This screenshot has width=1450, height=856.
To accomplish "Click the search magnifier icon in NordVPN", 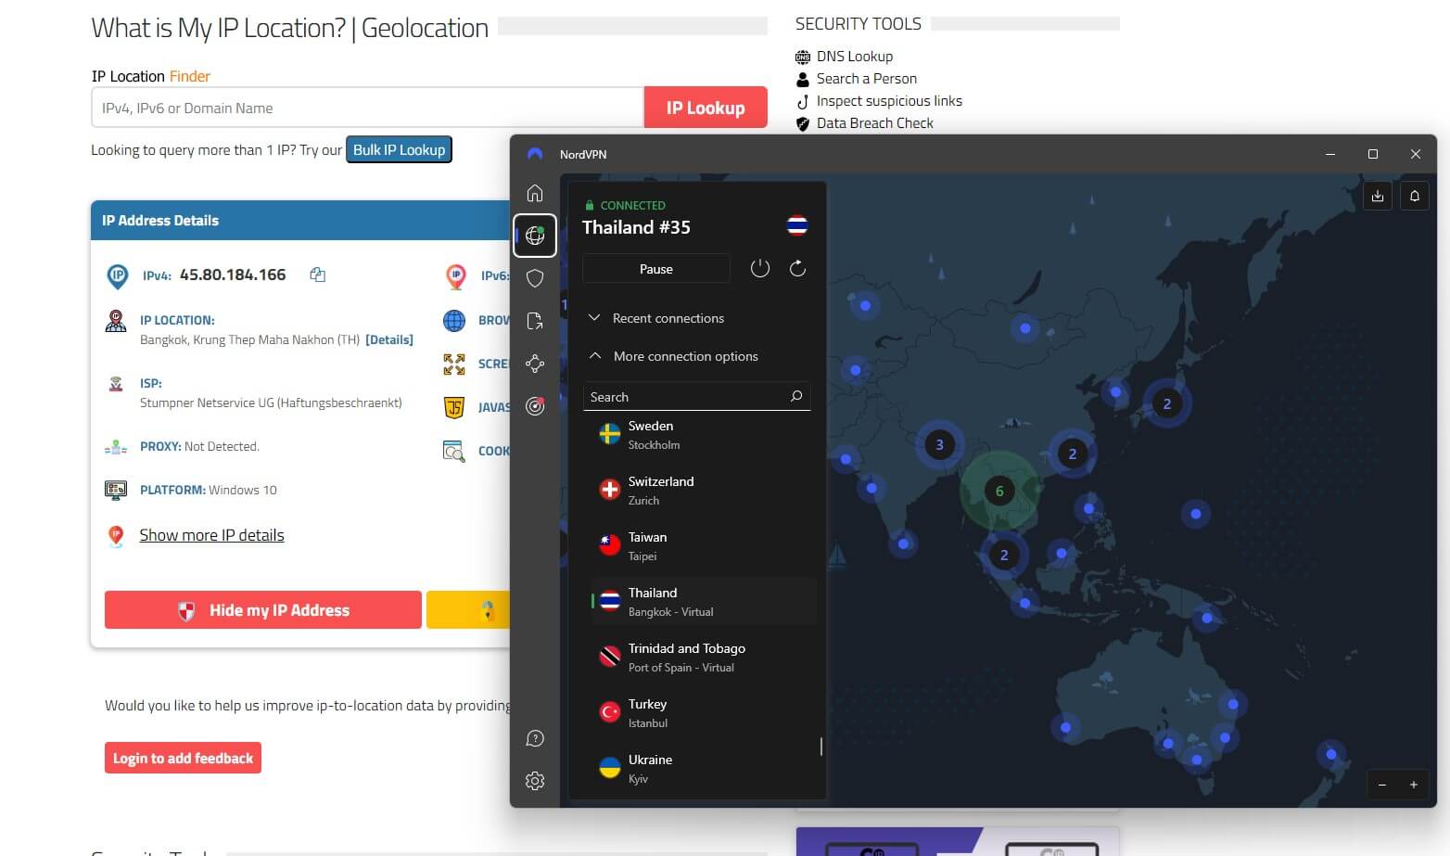I will point(795,396).
